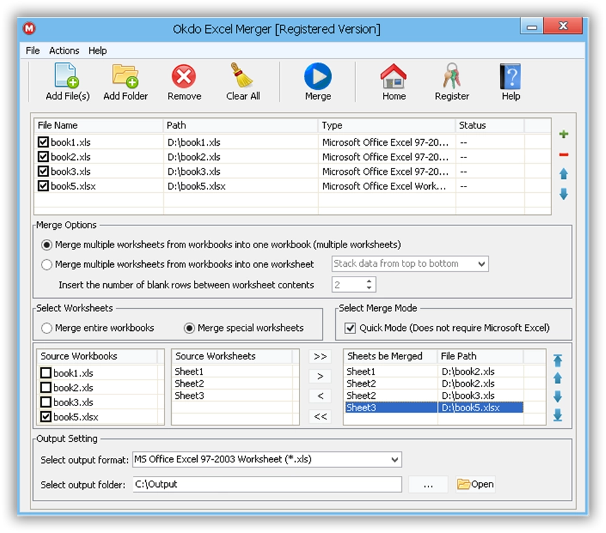
Task: Check book1.xls in Source Workbooks
Action: (x=45, y=373)
